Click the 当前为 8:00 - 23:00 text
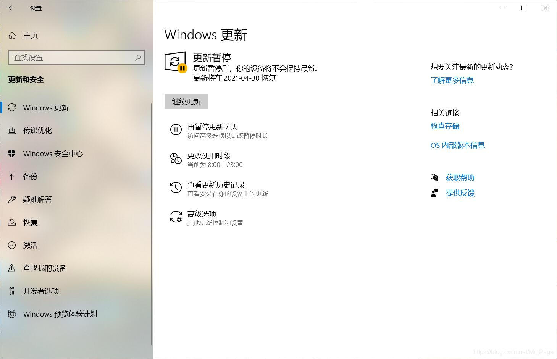This screenshot has height=359, width=557. (x=215, y=165)
